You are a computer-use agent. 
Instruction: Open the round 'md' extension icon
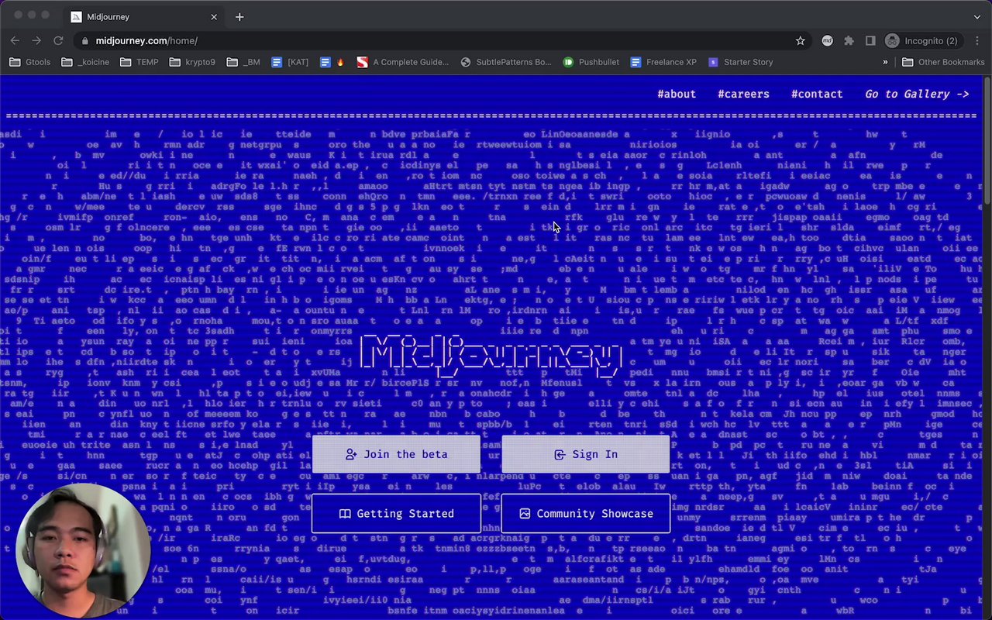pyautogui.click(x=827, y=40)
